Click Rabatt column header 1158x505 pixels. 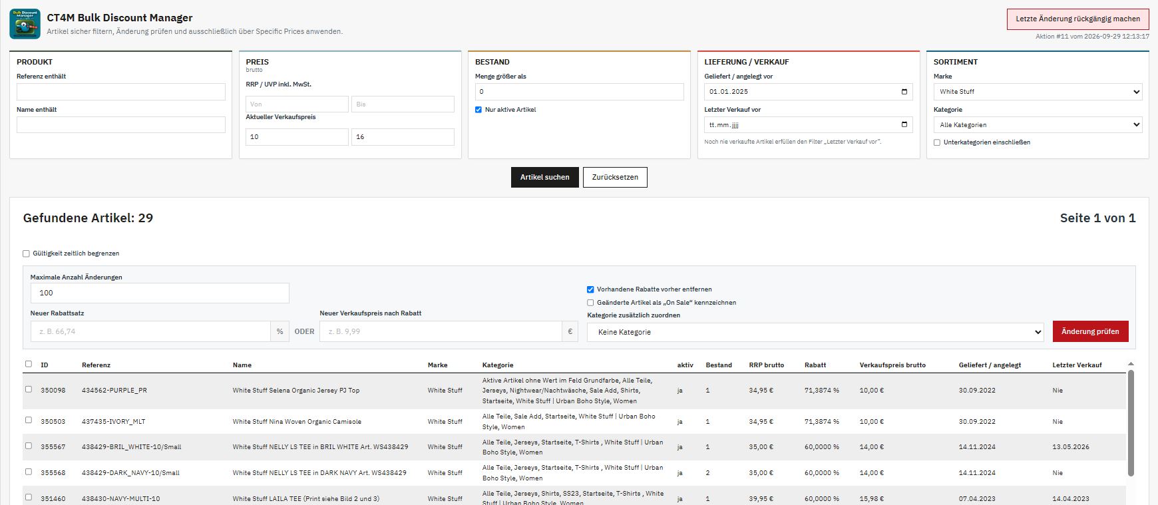coord(815,365)
